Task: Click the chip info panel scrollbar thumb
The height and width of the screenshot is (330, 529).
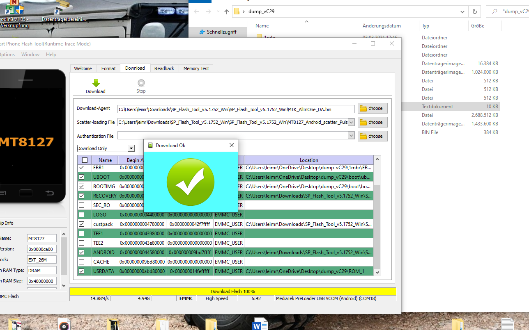Action: pos(64,256)
